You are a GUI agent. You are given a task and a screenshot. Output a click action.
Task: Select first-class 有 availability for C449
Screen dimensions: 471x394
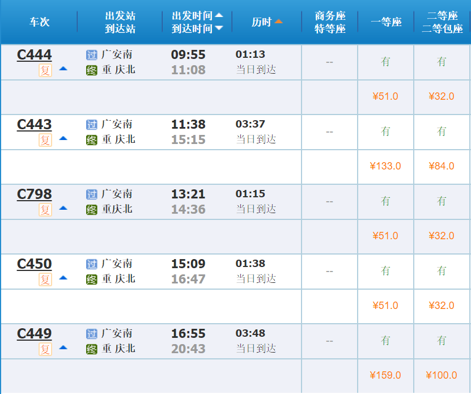click(385, 341)
